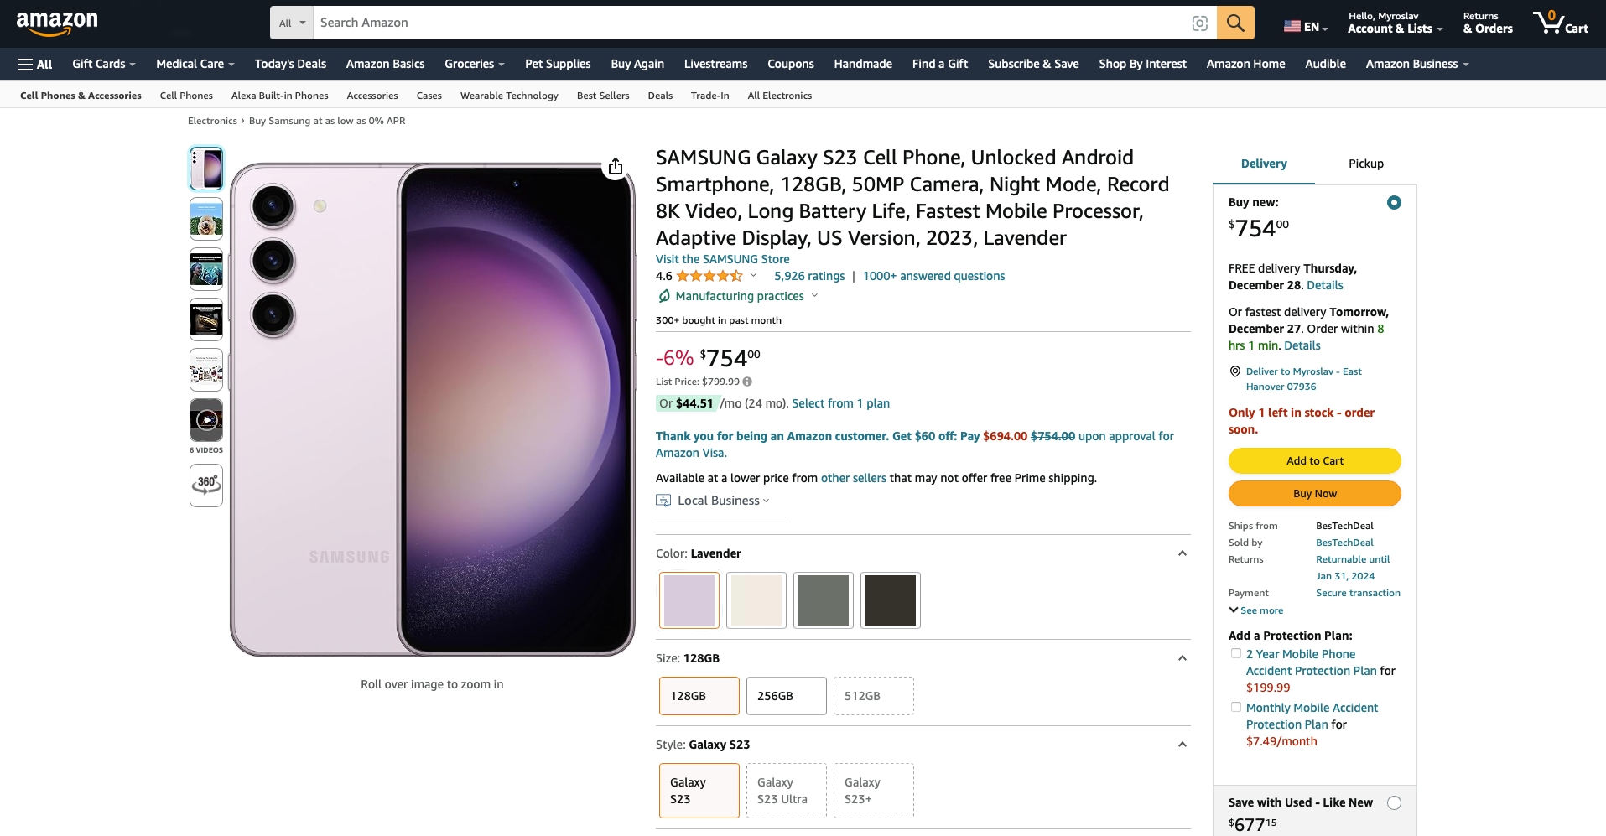The height and width of the screenshot is (836, 1606).
Task: Click the share icon above product image
Action: coord(616,166)
